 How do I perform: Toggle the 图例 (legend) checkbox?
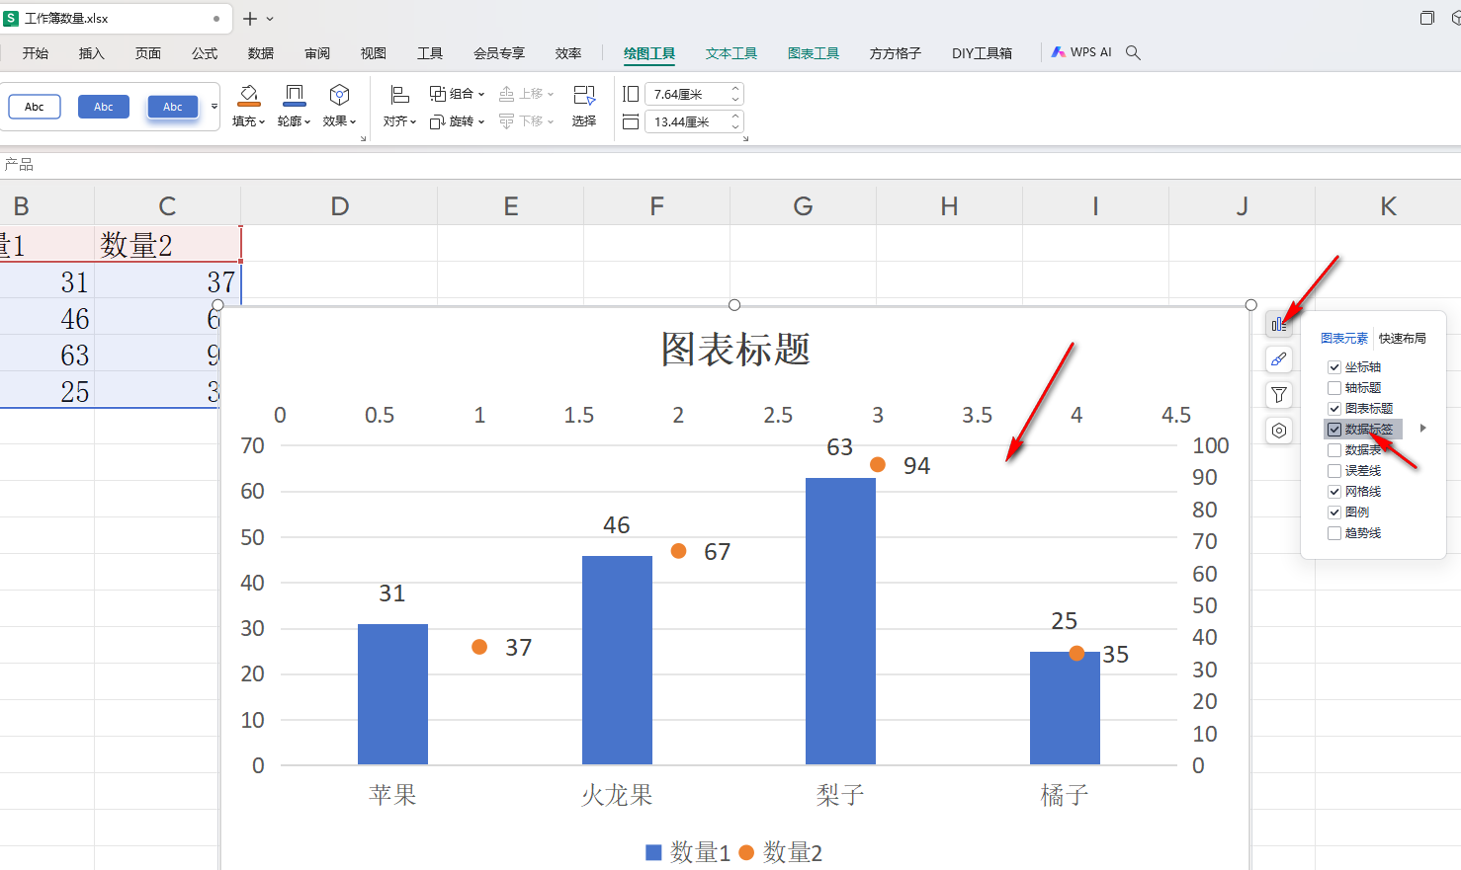(1334, 513)
